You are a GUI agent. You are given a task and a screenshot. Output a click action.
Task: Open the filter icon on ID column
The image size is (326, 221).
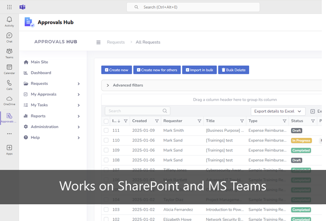(x=126, y=121)
